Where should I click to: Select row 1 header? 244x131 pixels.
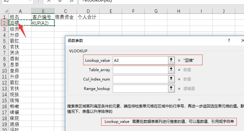4,17
